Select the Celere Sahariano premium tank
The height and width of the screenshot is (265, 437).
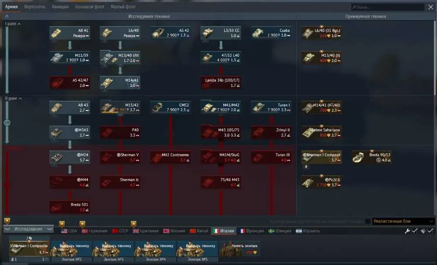click(x=321, y=132)
